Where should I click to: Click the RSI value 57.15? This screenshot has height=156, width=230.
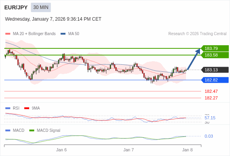210,118
